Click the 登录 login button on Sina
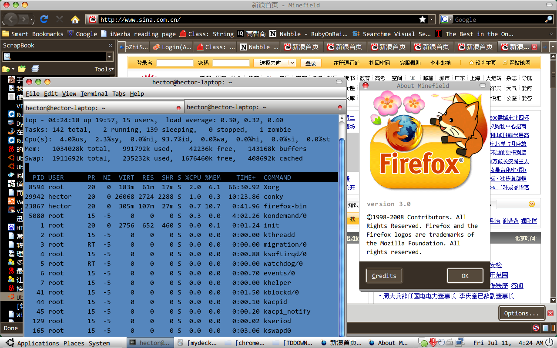 [311, 63]
